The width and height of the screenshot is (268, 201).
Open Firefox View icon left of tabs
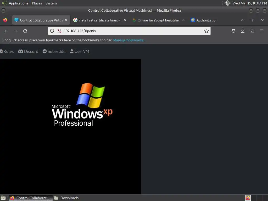(x=5, y=20)
